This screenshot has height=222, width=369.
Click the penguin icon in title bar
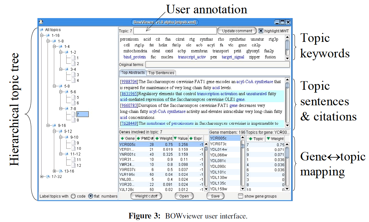pos(41,22)
